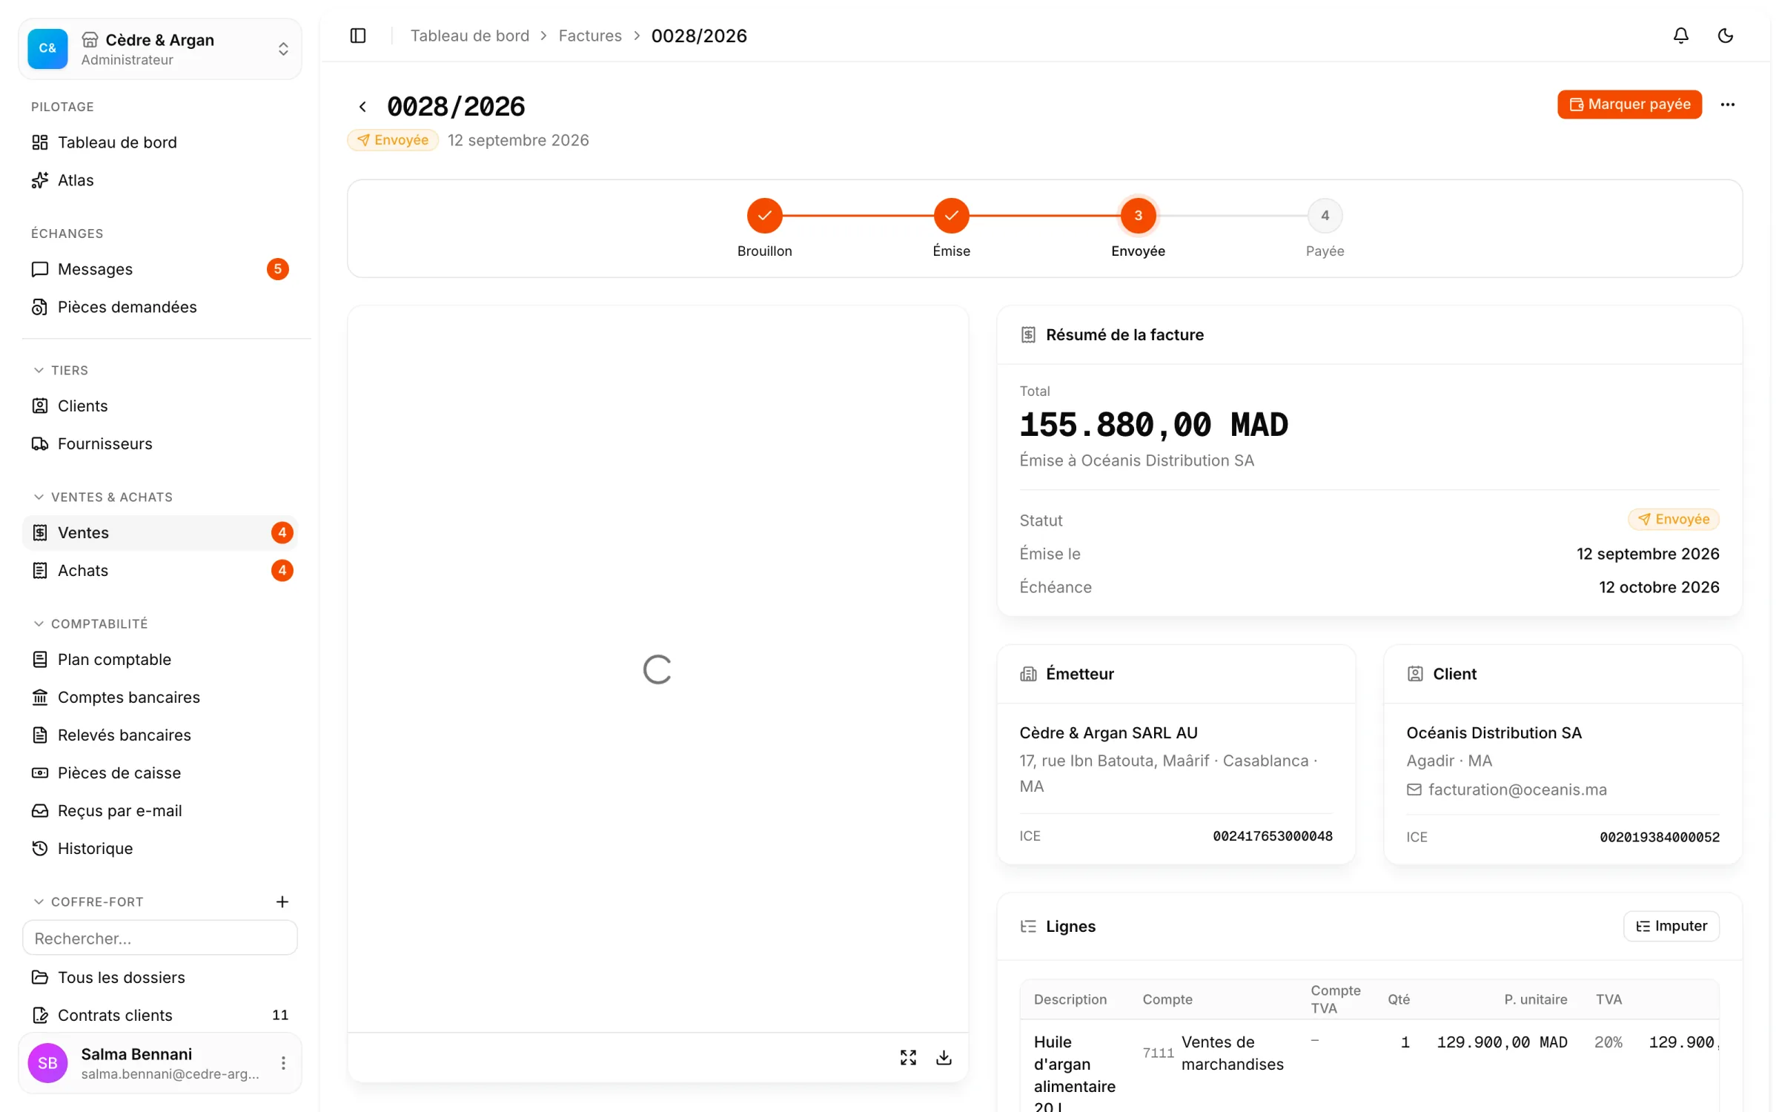Open the Cèdre & Argan organization switcher

coord(160,49)
